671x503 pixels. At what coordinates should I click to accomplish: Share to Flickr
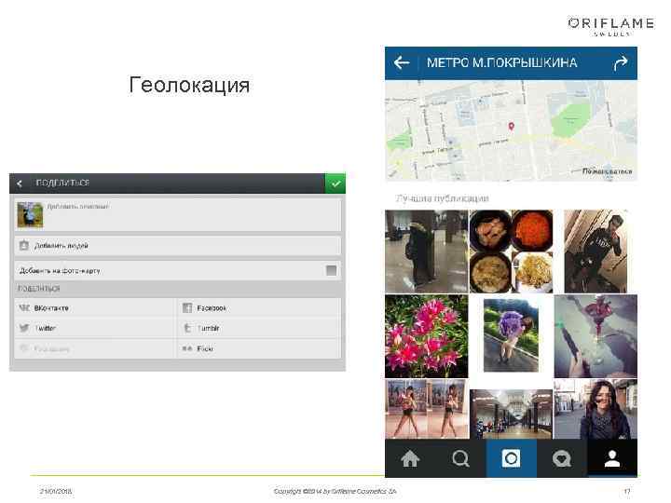(259, 348)
